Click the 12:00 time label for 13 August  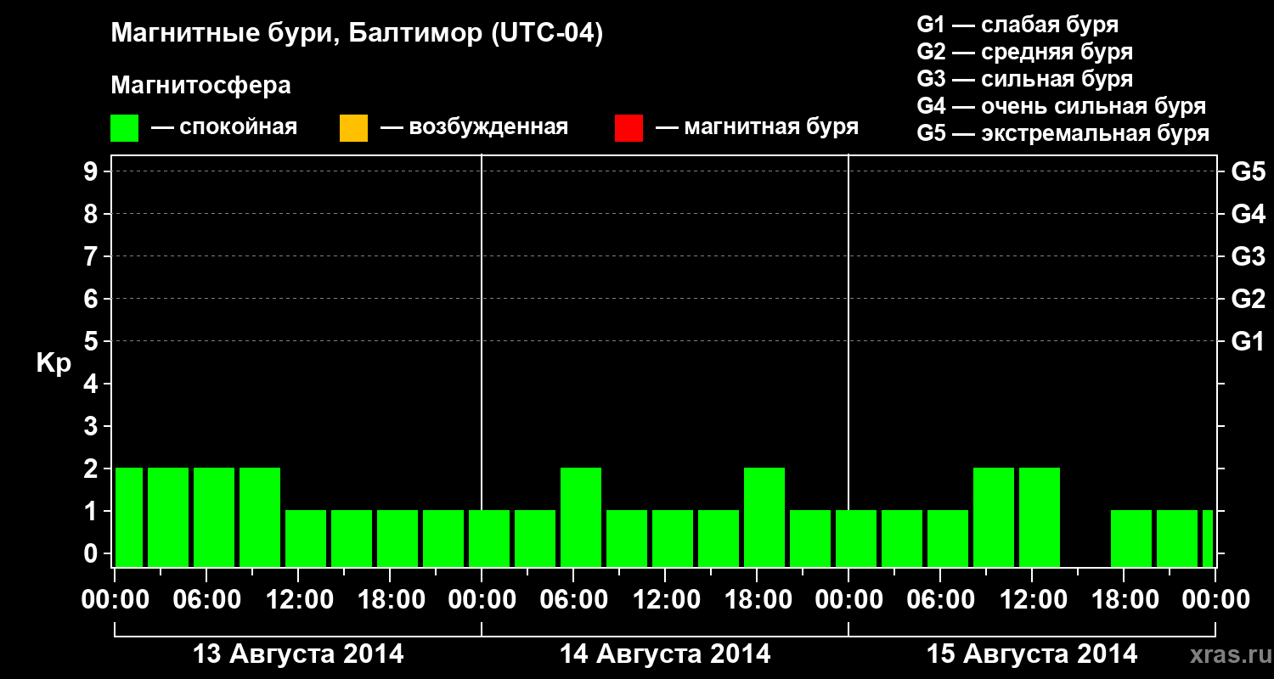point(298,599)
